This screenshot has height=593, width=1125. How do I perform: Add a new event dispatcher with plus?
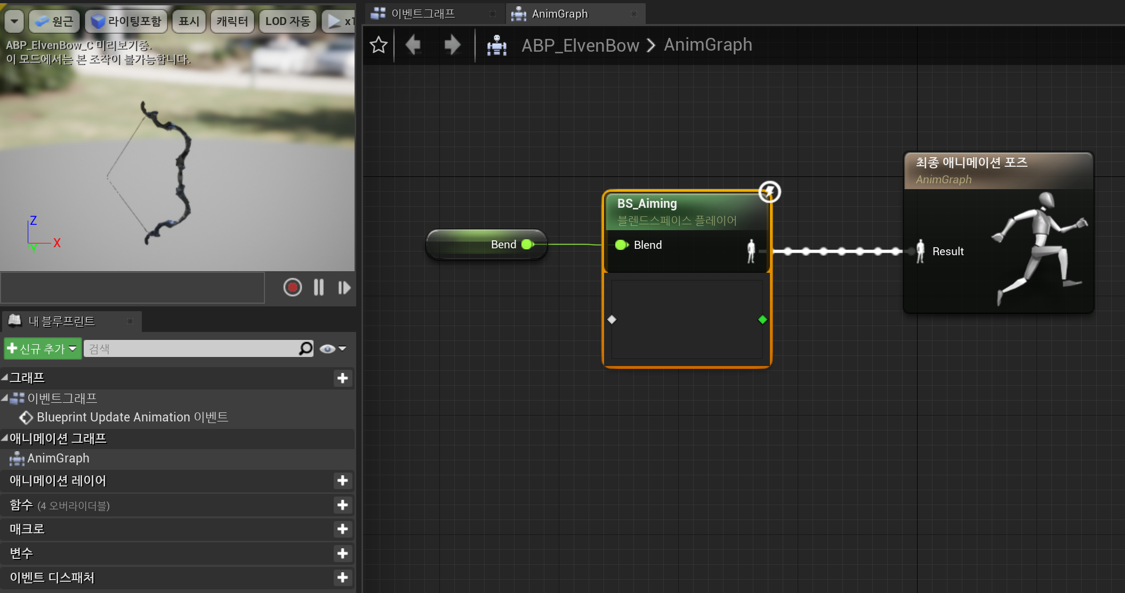click(342, 578)
